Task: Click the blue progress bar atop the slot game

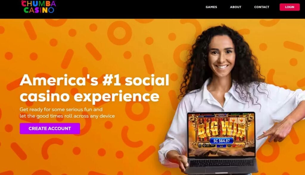Action: point(206,116)
